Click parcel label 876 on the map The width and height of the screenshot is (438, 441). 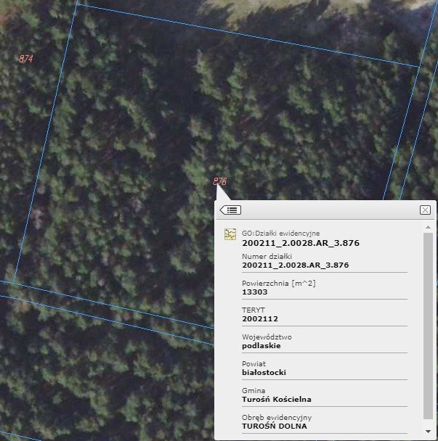point(219,181)
